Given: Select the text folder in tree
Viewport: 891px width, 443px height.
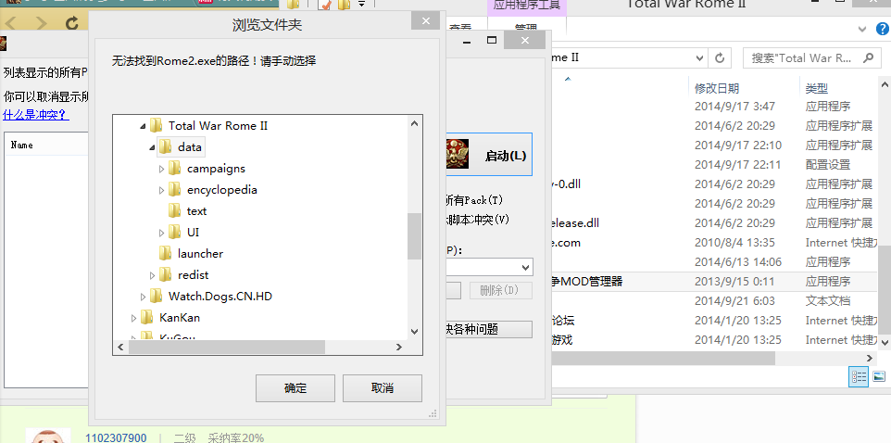Looking at the screenshot, I should (x=196, y=211).
